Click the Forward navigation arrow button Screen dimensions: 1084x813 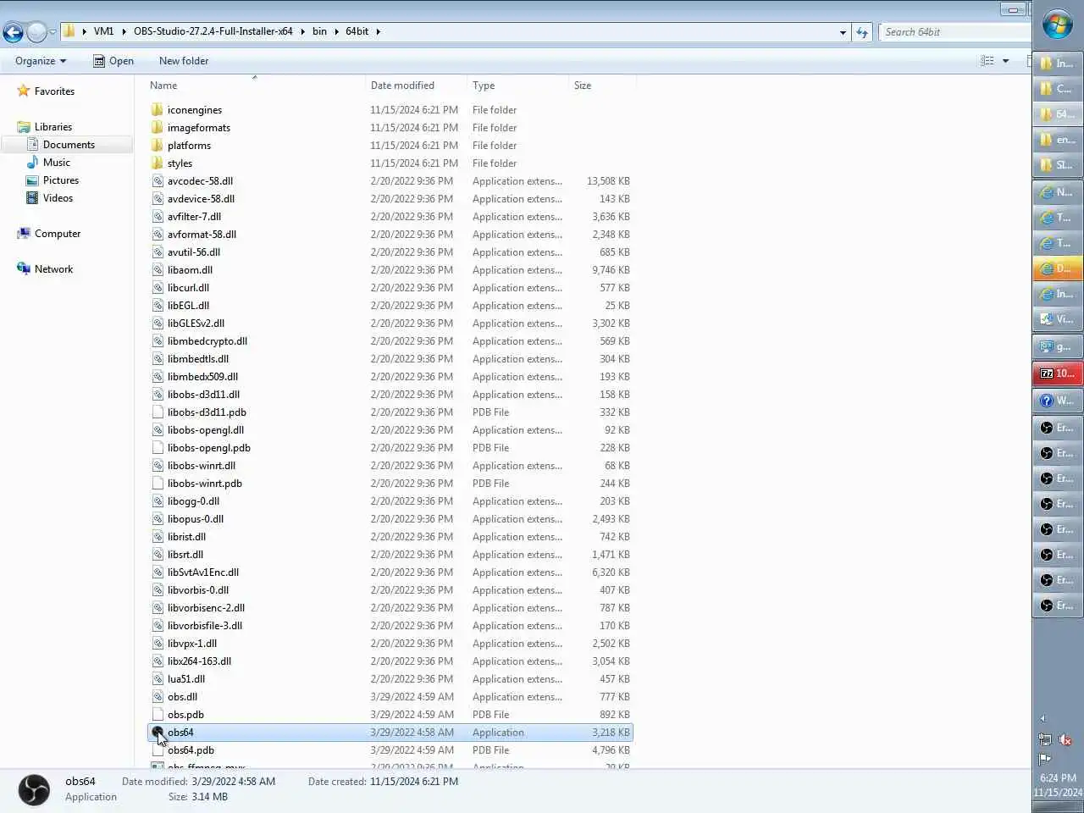pos(36,32)
